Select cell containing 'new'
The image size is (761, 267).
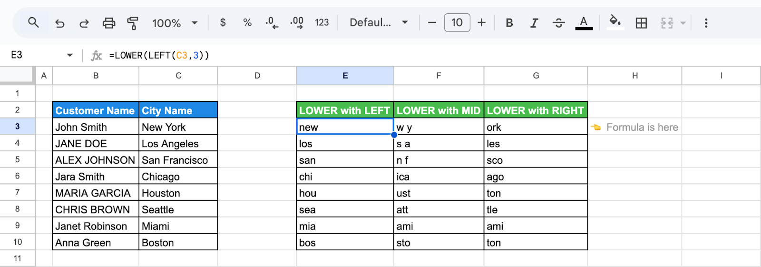pos(345,127)
